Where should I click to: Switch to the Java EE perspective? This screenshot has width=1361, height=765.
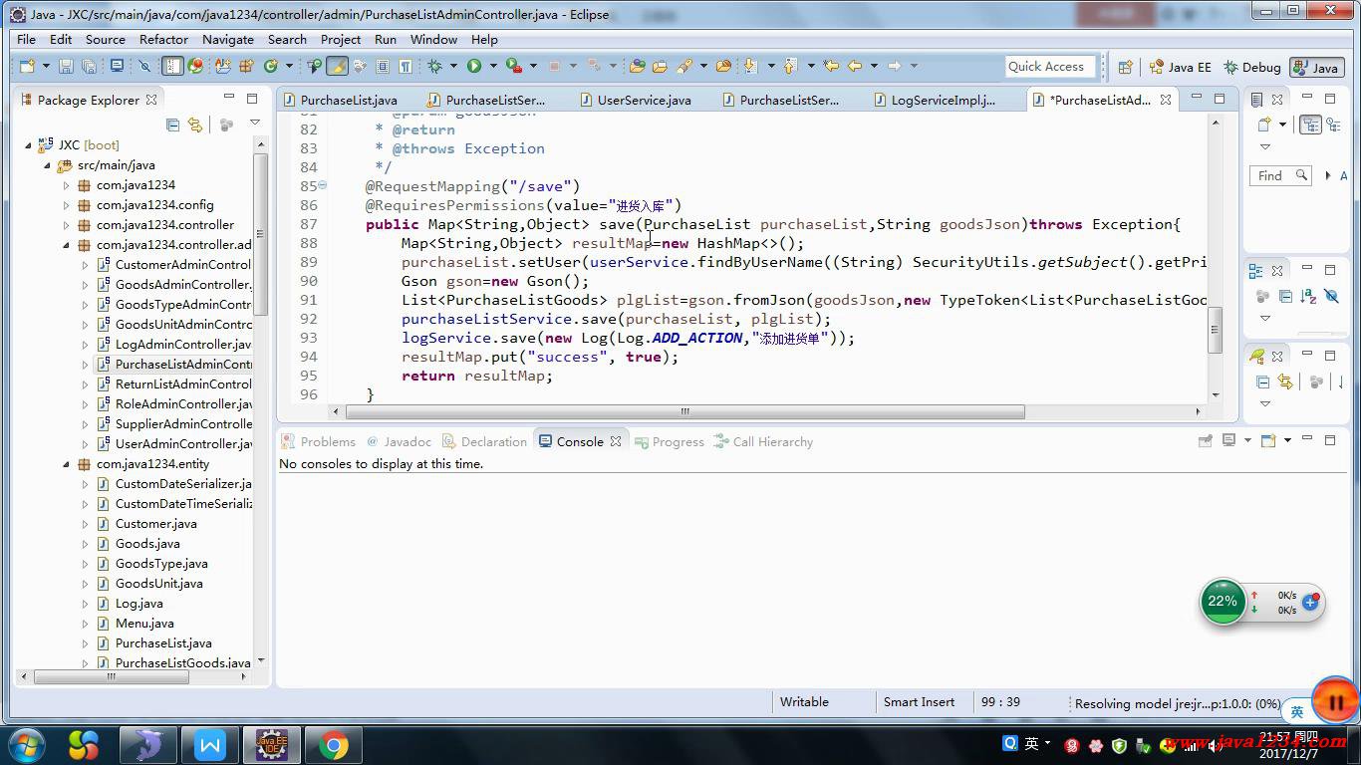(x=1180, y=67)
